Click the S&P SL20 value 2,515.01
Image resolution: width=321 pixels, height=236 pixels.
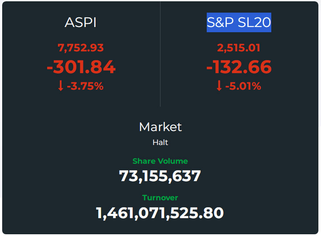point(239,48)
